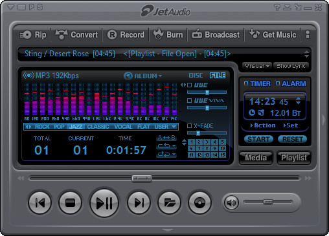Open the Rip disc tool
Viewport: 329px width, 236px height.
pyautogui.click(x=33, y=35)
